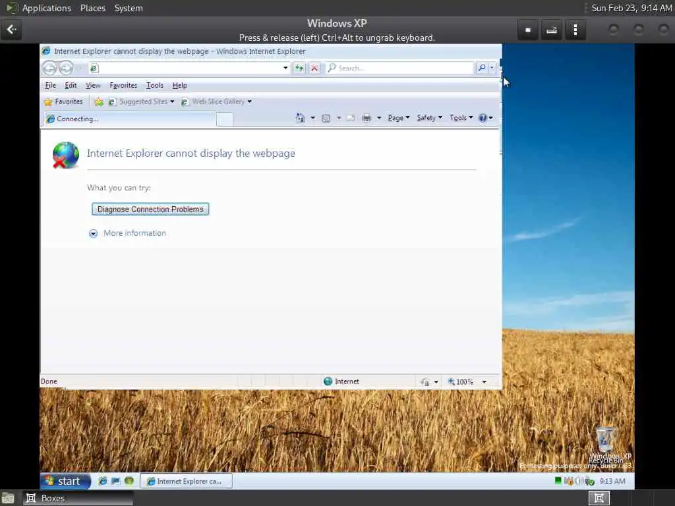Click the security shield icon in system tray
Screen dimensions: 675x506
coord(569,480)
